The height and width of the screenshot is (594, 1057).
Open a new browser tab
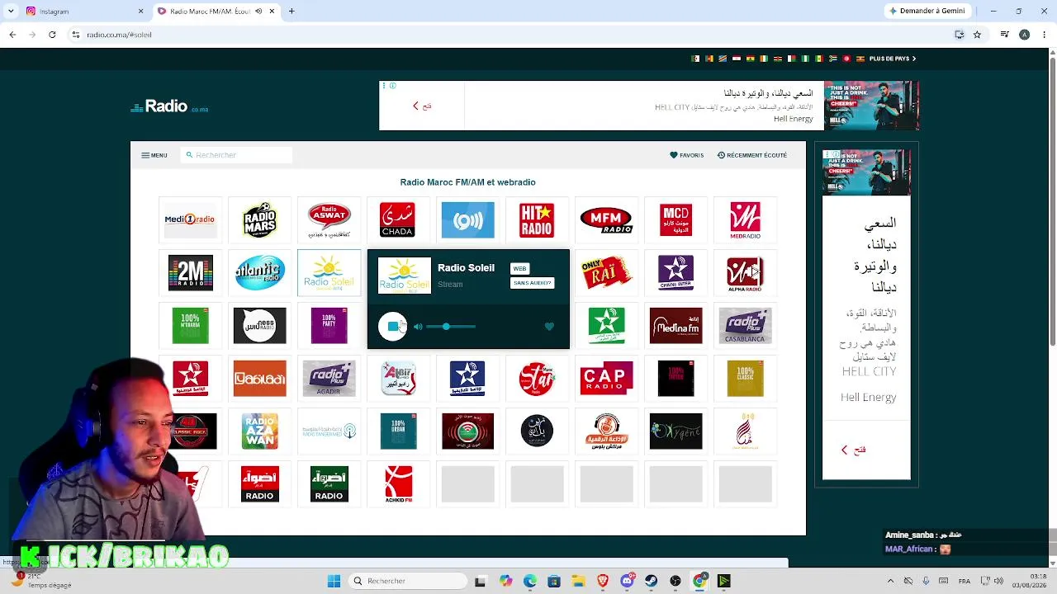pyautogui.click(x=292, y=12)
